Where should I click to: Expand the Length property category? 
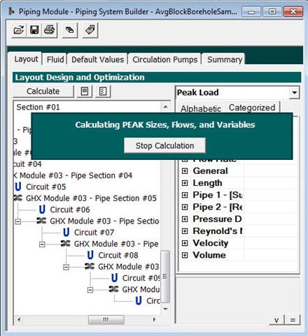click(x=185, y=183)
